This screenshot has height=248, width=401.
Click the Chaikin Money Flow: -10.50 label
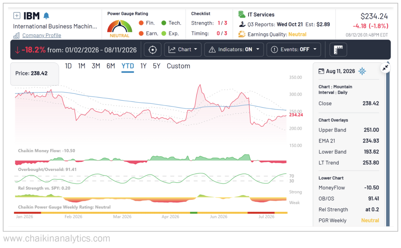47,151
